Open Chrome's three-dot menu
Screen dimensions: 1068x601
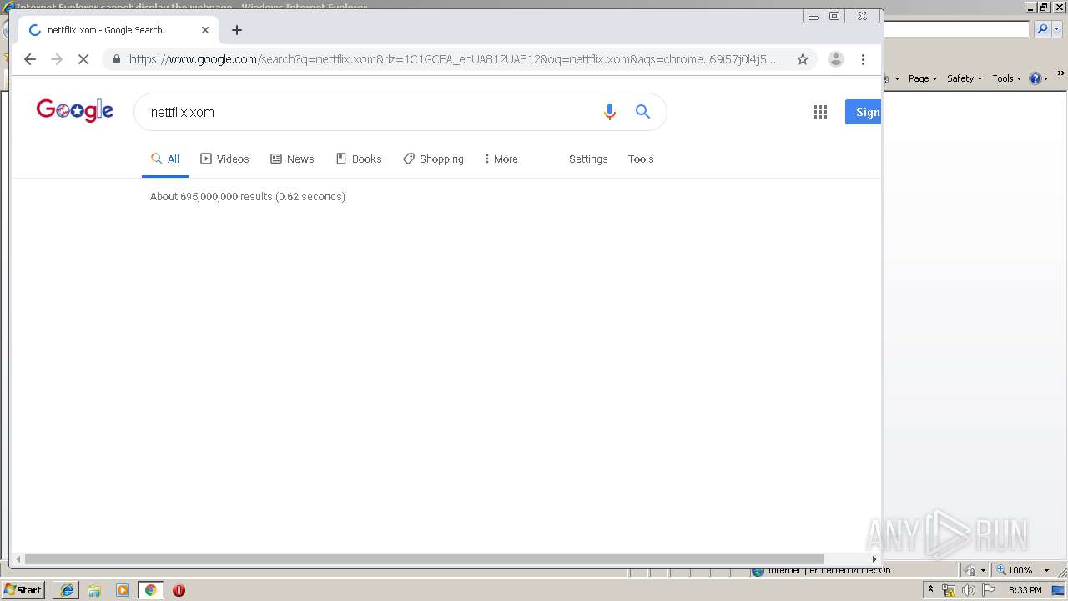click(863, 59)
